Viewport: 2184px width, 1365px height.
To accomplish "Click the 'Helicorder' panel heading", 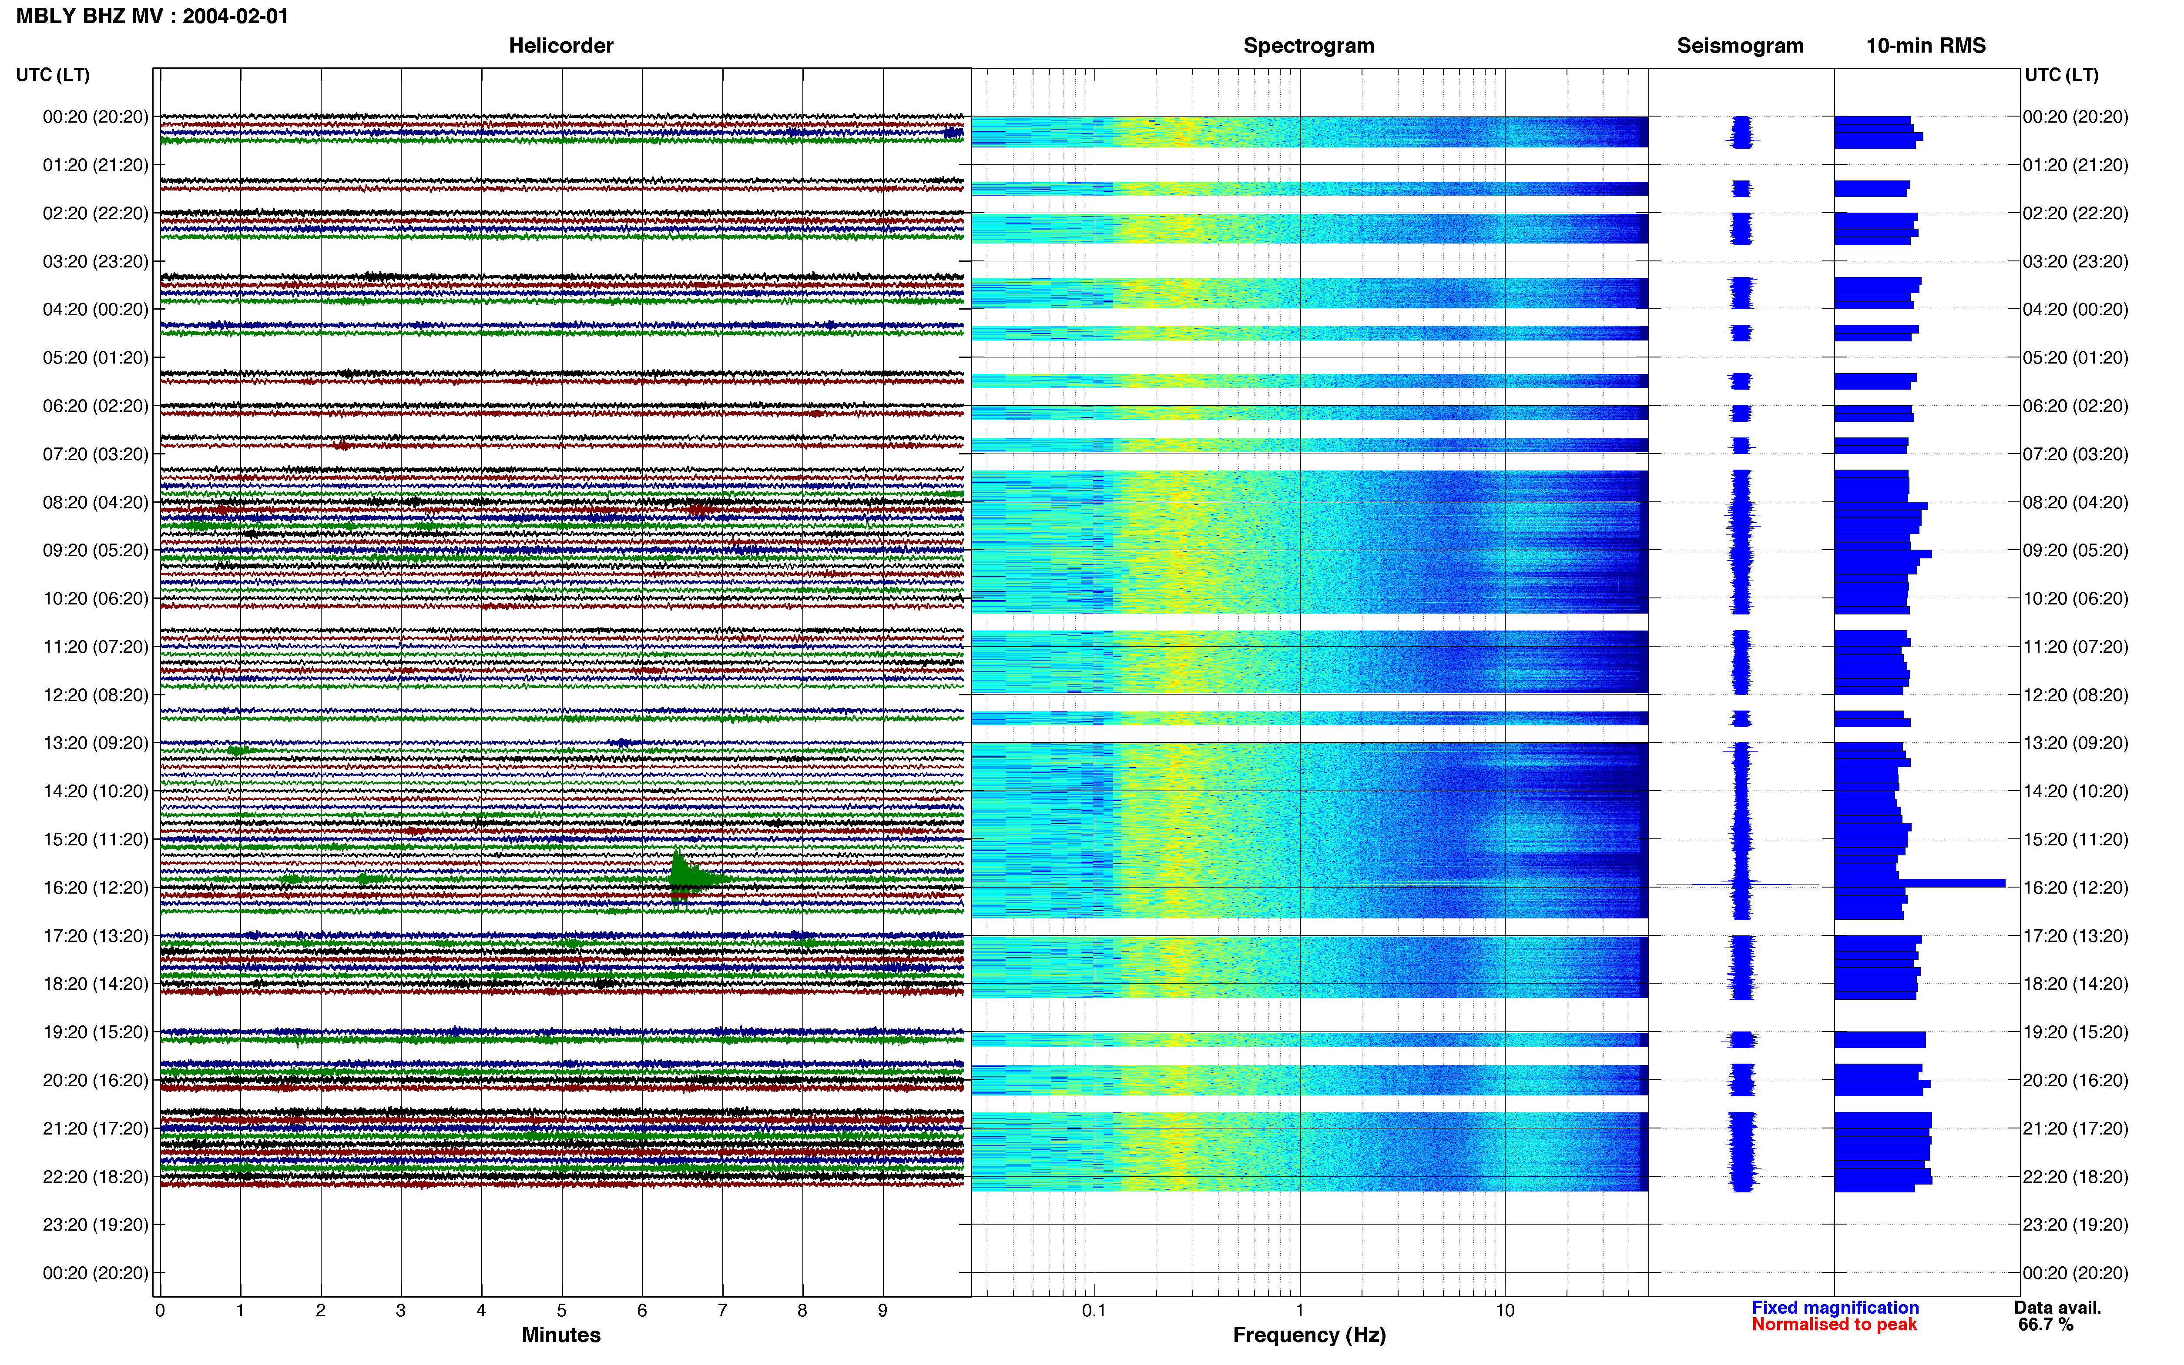I will tap(561, 45).
